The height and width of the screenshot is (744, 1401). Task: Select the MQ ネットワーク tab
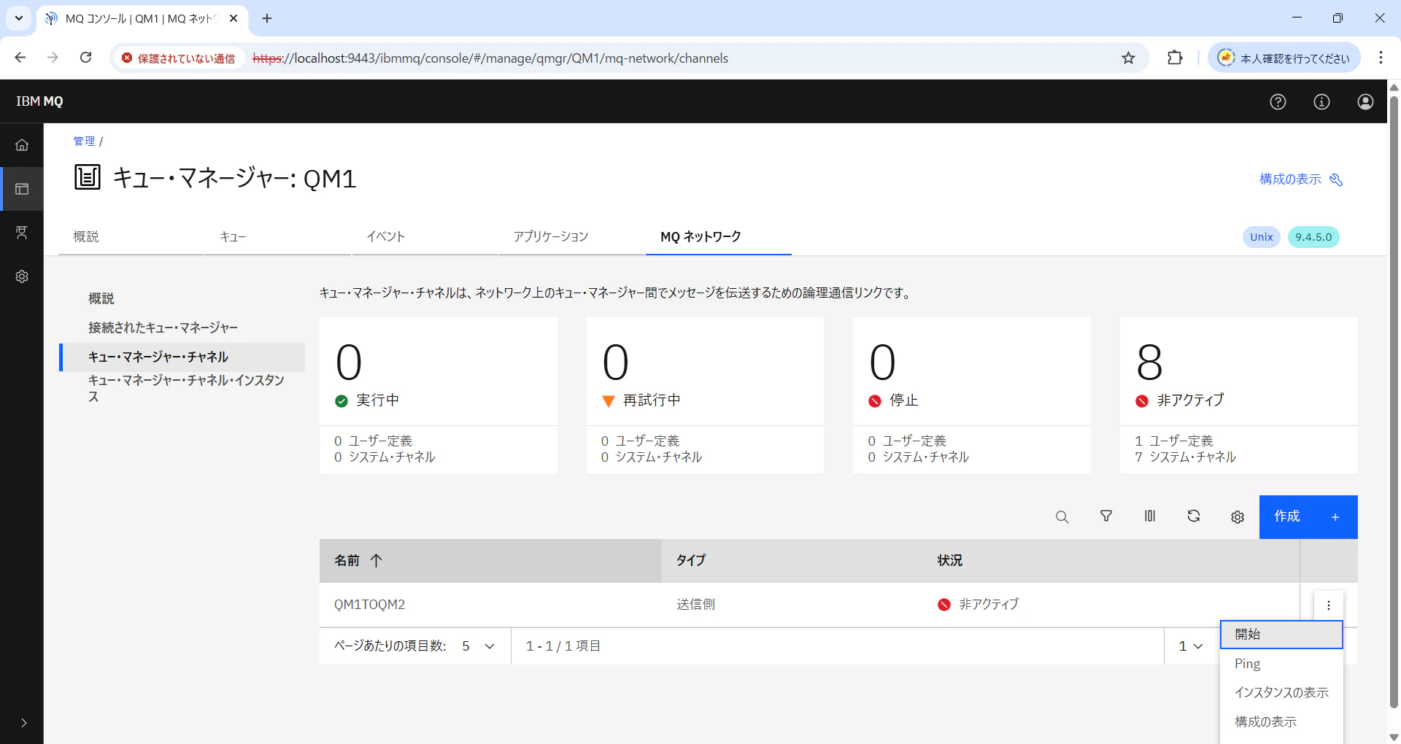[719, 237]
